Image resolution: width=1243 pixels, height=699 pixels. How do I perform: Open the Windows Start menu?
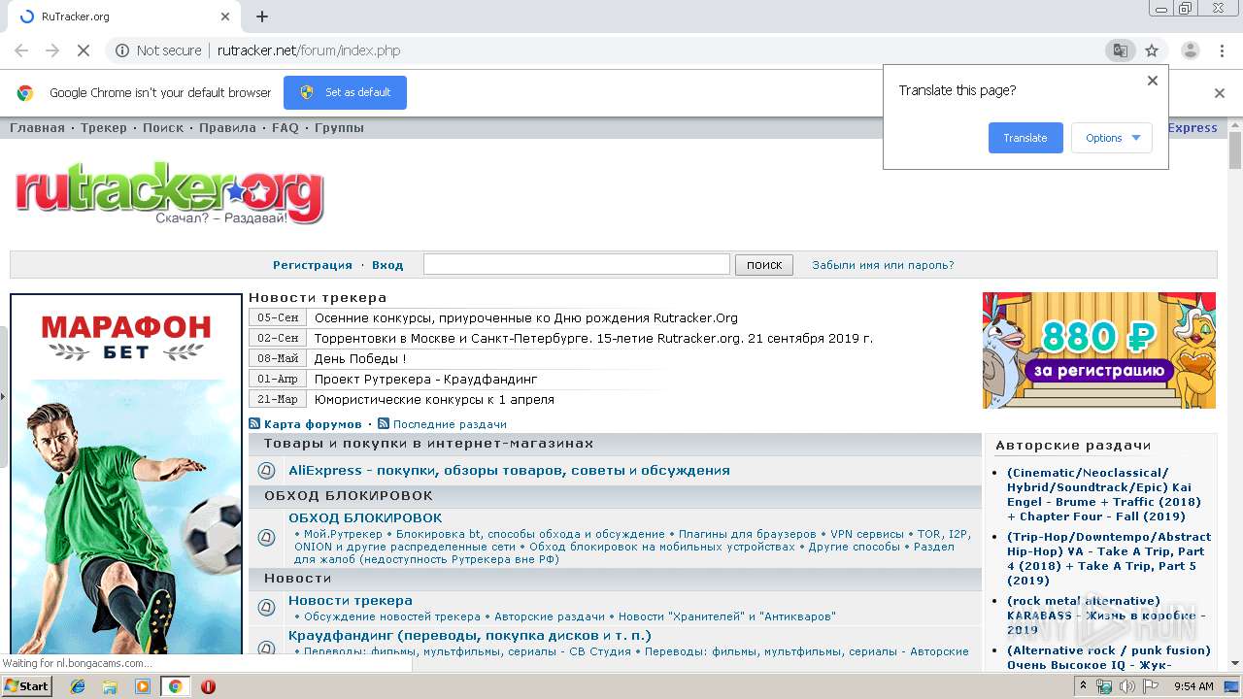click(x=26, y=685)
